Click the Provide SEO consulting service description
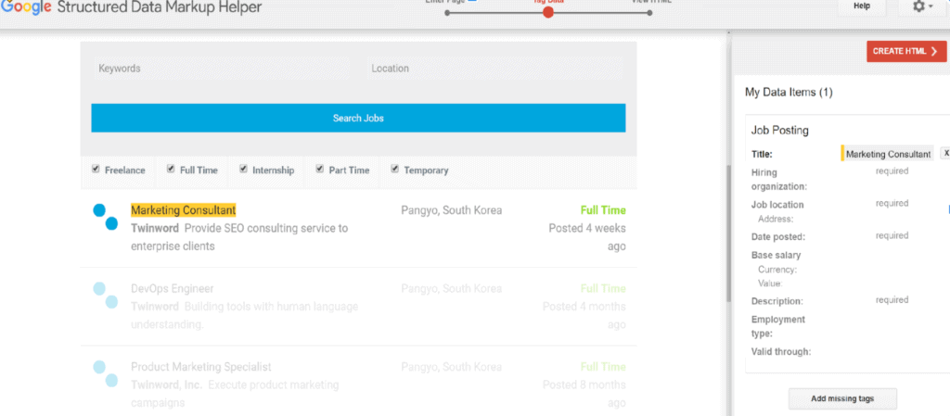The image size is (950, 416). coord(239,237)
